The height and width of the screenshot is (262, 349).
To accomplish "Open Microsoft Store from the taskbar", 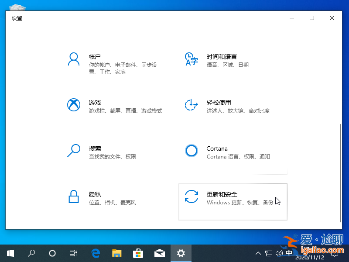I will pyautogui.click(x=138, y=253).
